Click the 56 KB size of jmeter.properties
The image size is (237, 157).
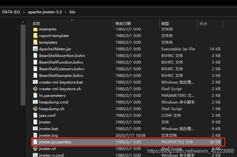click(215, 142)
